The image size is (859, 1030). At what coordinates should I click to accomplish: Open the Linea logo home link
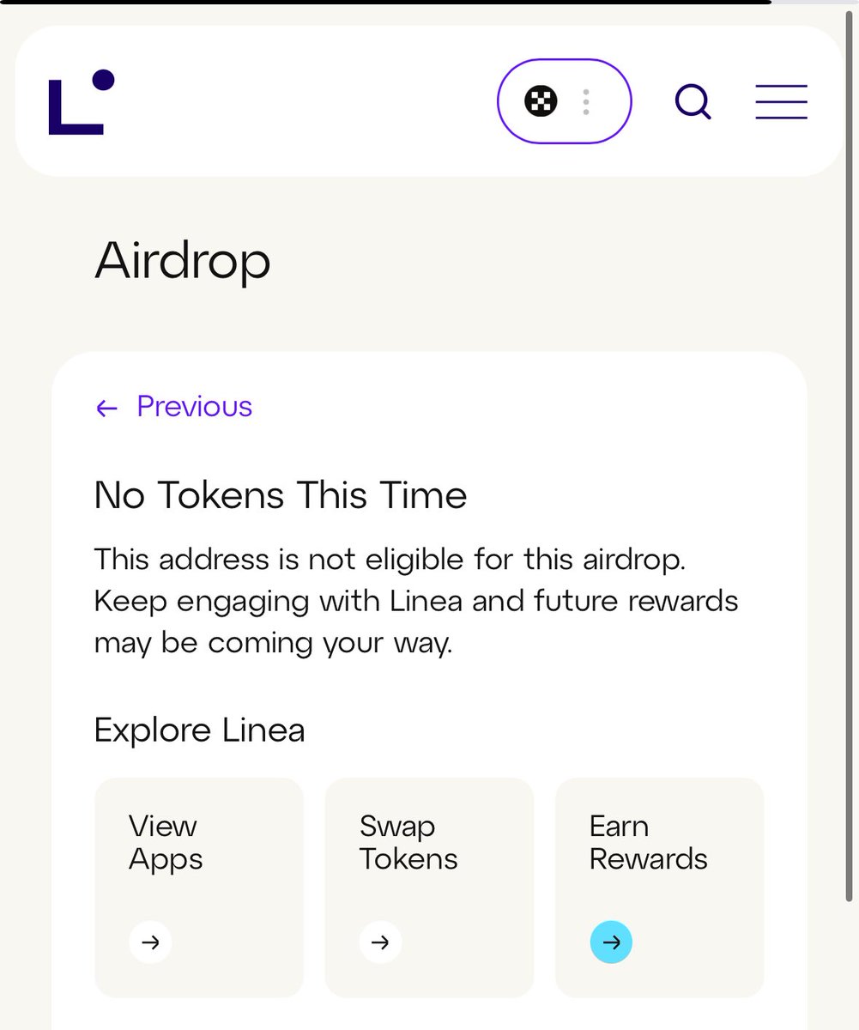(x=82, y=101)
